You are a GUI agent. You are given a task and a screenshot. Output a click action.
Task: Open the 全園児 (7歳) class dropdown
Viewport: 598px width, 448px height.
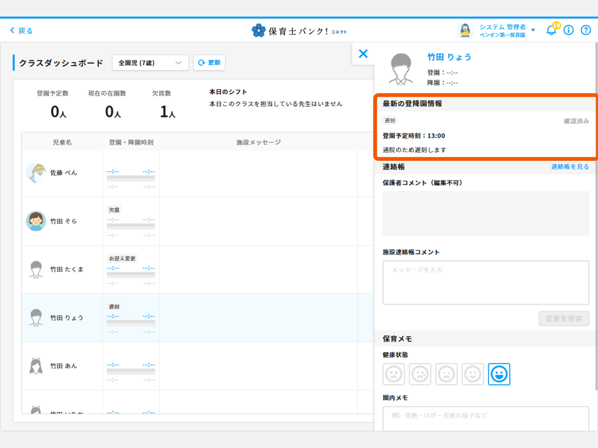(x=150, y=63)
